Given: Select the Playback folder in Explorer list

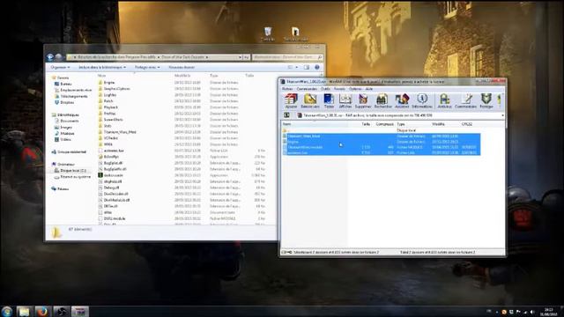Looking at the screenshot, I should pos(108,107).
